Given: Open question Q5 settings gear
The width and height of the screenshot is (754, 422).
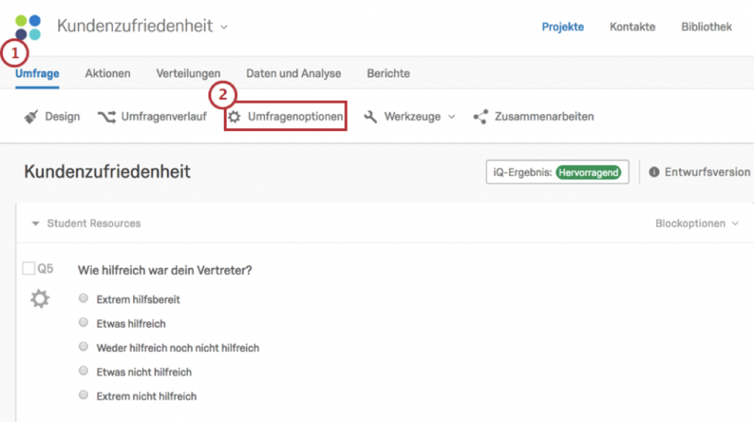Looking at the screenshot, I should 40,299.
